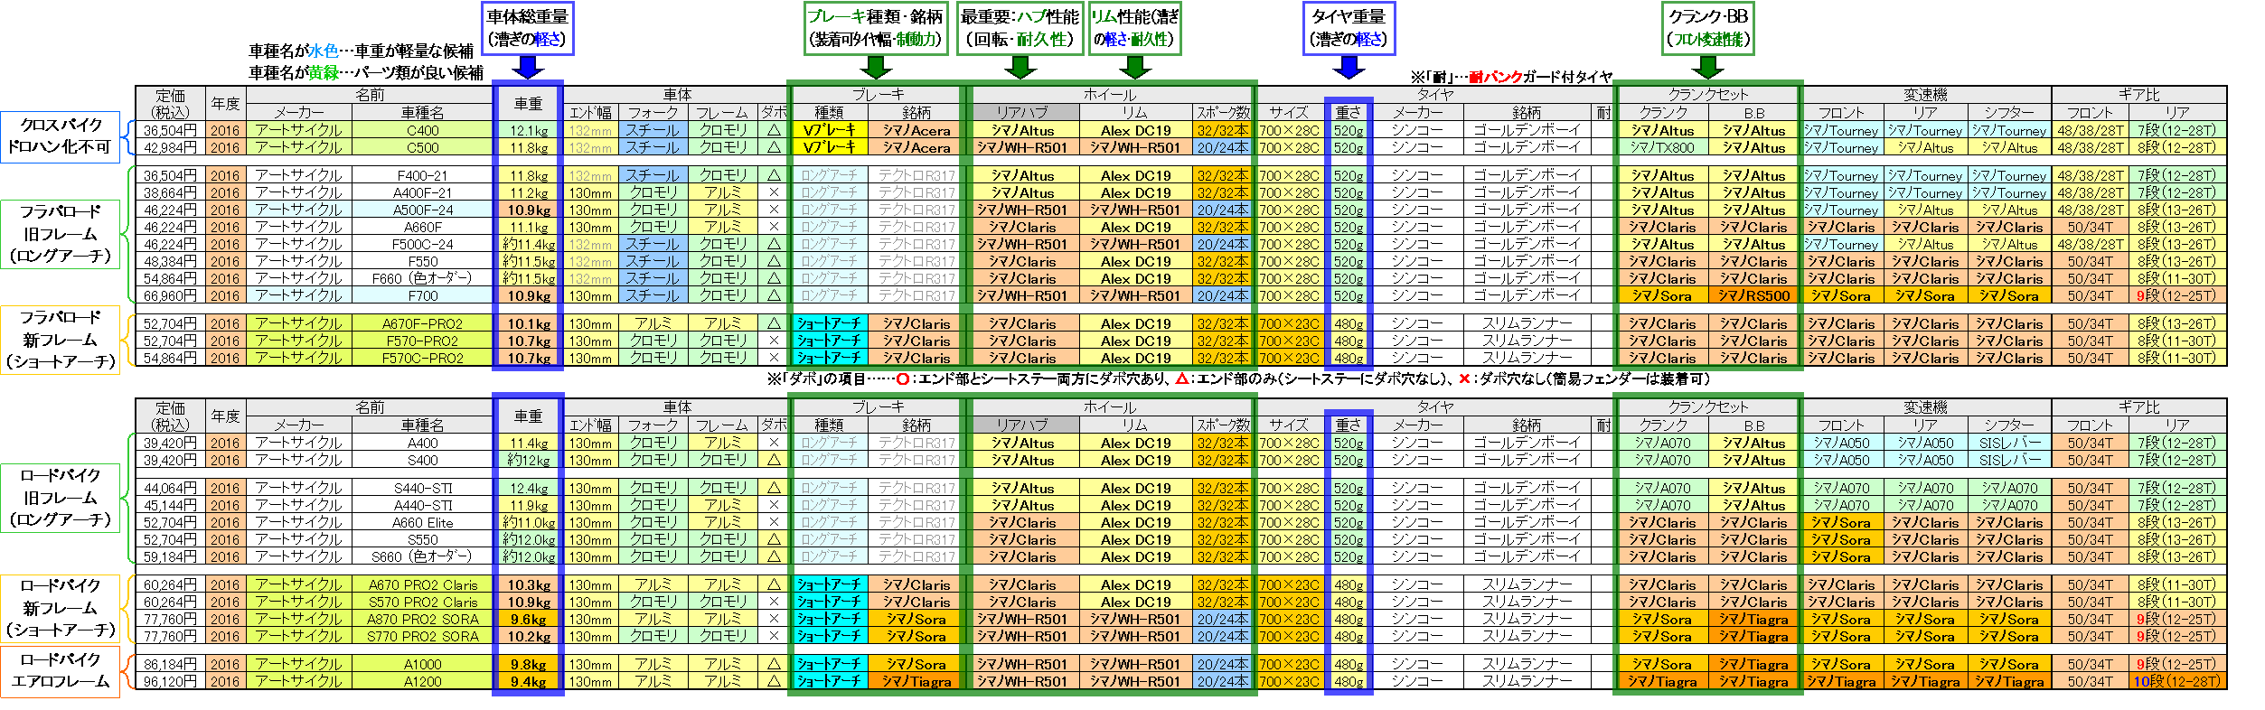
Task: Select the クロスバイク ドロハン化不可 category label
Action: [60, 136]
